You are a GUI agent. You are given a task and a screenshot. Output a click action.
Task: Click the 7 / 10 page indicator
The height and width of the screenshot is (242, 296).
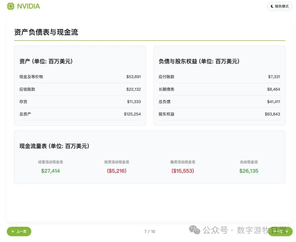[x=149, y=231]
